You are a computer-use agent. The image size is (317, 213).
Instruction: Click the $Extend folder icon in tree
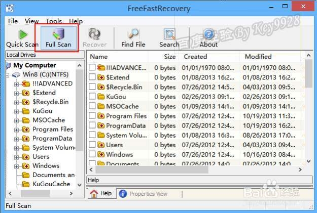coord(26,93)
